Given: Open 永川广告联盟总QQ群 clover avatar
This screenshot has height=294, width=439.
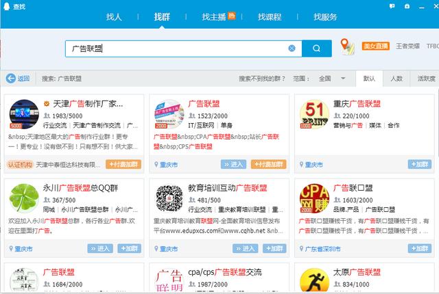Looking at the screenshot, I should coord(24,198).
